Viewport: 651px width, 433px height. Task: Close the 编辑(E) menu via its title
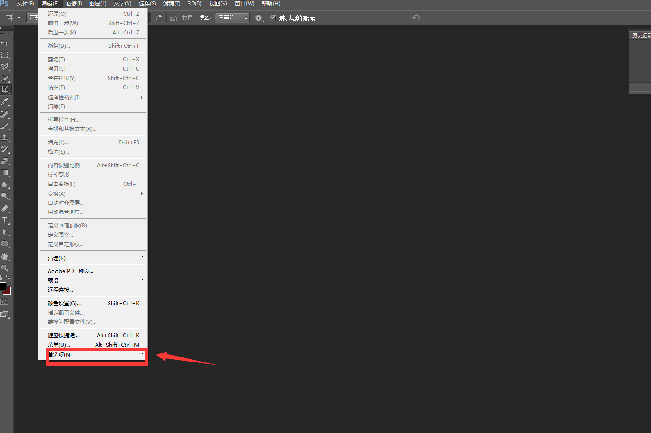pyautogui.click(x=50, y=4)
